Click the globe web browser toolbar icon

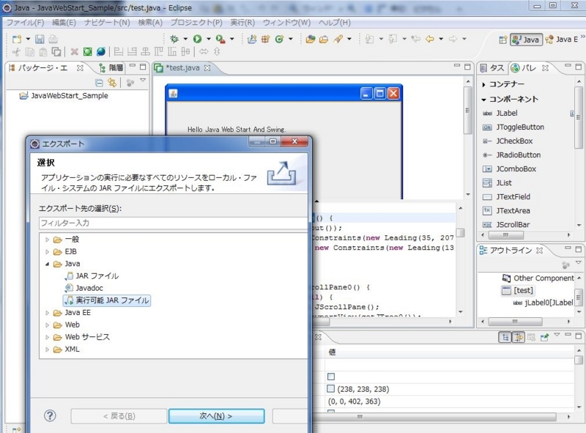click(x=101, y=51)
